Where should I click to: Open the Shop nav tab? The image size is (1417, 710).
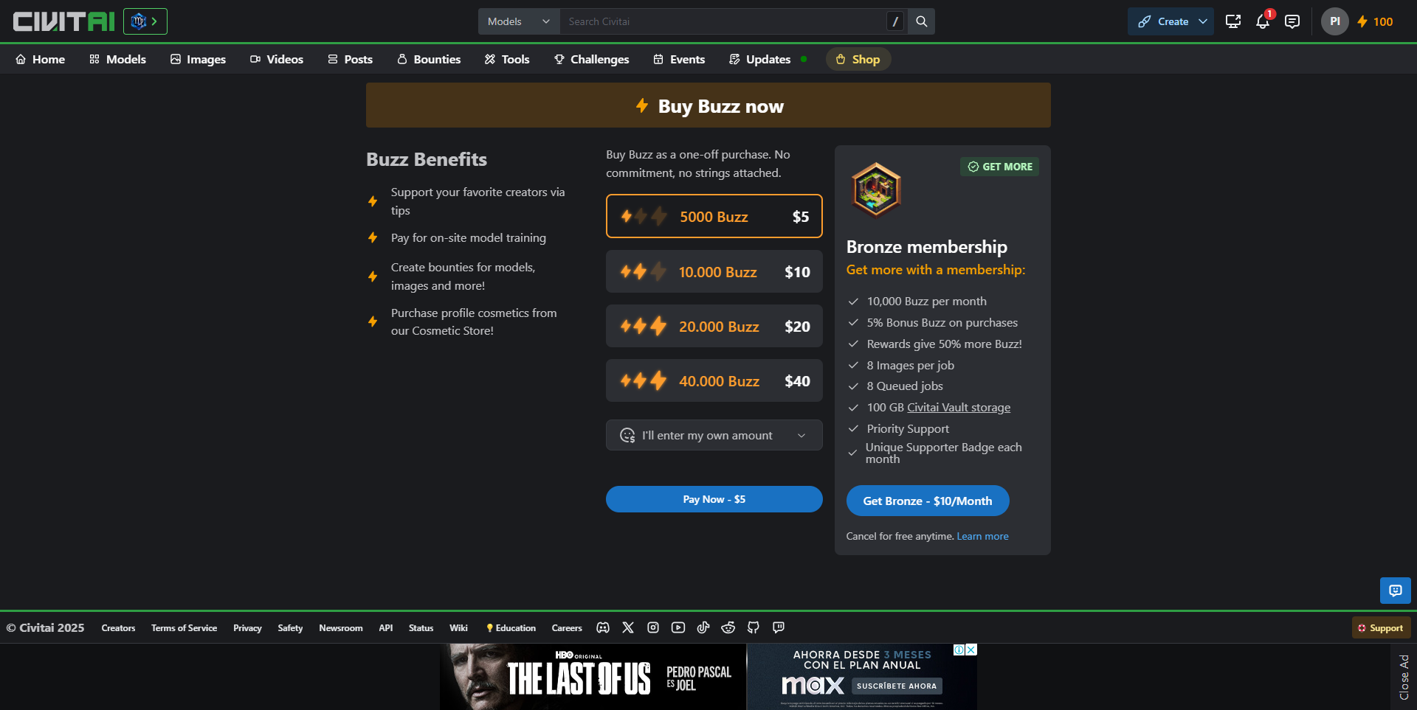pos(858,59)
